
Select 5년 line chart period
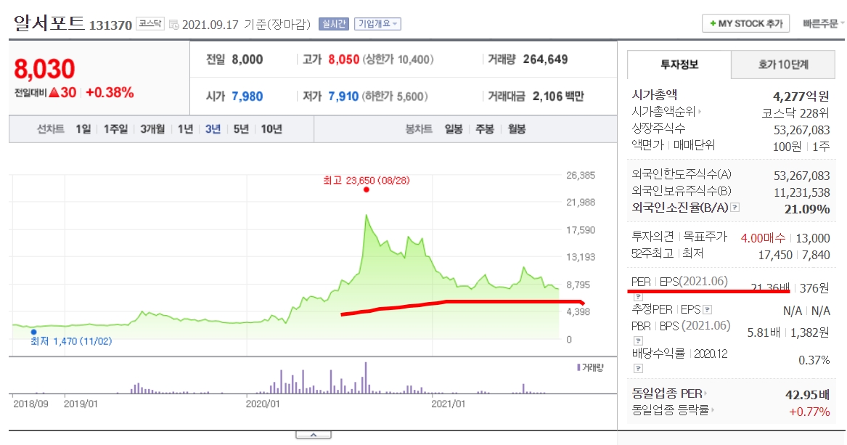(241, 129)
